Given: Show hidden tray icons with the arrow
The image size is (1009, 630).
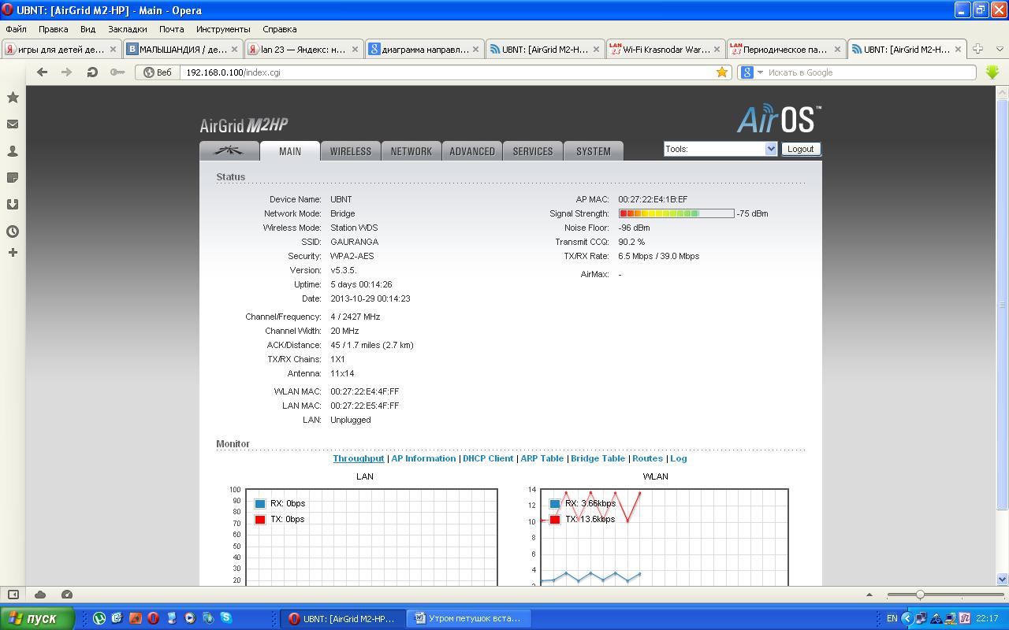Looking at the screenshot, I should [907, 618].
